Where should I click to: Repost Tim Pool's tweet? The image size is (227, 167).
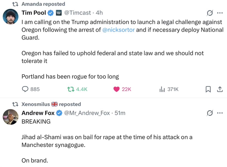click(70, 89)
